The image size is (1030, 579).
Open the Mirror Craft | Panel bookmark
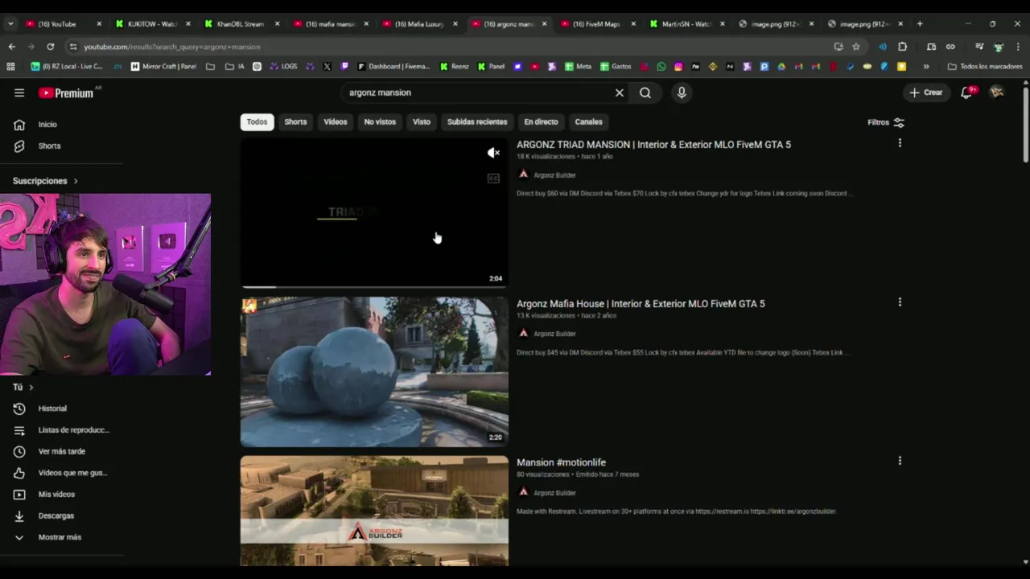[x=163, y=67]
